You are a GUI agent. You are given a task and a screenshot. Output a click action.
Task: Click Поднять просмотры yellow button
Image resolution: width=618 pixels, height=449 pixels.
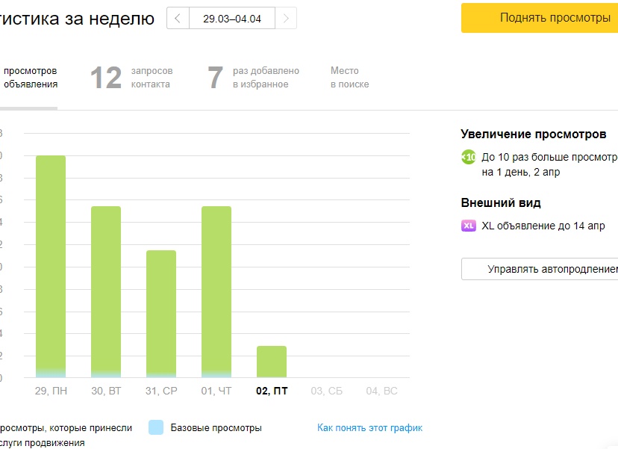pyautogui.click(x=540, y=18)
